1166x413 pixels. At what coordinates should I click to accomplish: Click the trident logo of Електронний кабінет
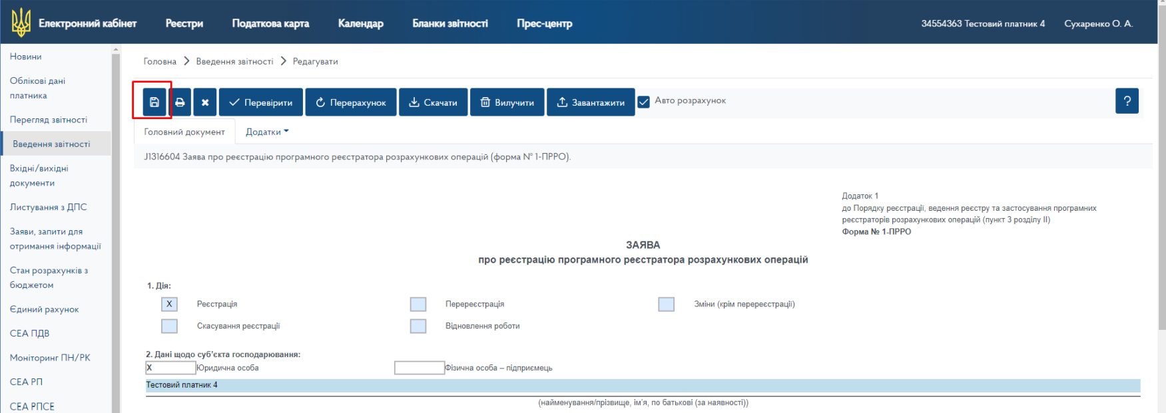(x=21, y=23)
